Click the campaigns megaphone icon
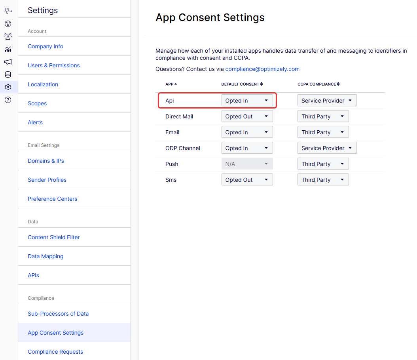417x360 pixels. (8, 62)
